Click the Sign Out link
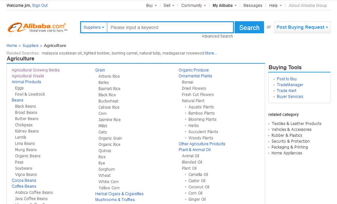Screen dimensions: 337x204 coord(40,6)
